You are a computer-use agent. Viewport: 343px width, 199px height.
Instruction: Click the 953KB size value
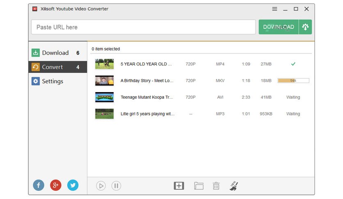[x=266, y=114]
